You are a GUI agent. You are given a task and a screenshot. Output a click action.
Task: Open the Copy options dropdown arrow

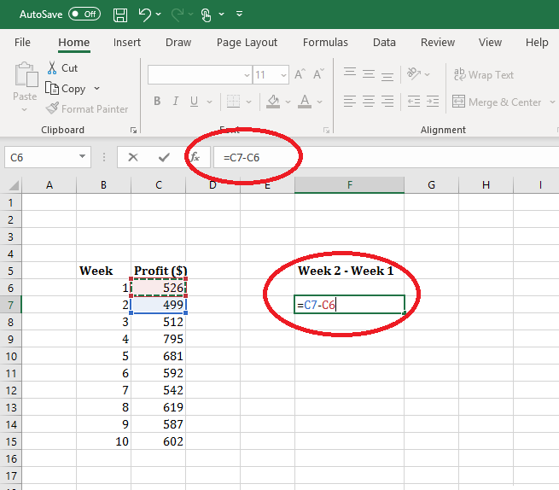[96, 89]
